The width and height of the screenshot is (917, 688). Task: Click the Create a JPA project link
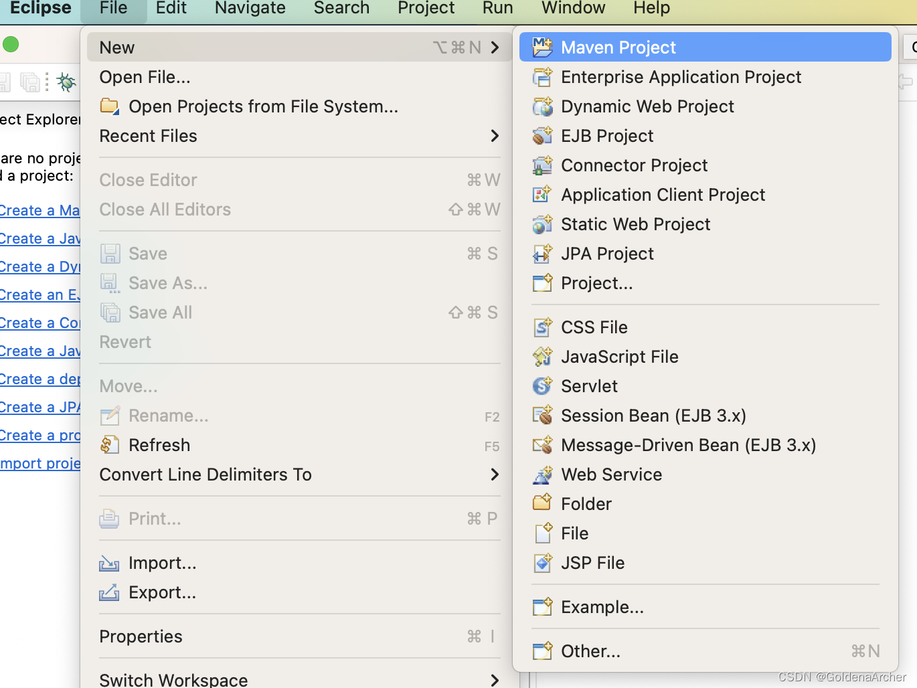(39, 408)
